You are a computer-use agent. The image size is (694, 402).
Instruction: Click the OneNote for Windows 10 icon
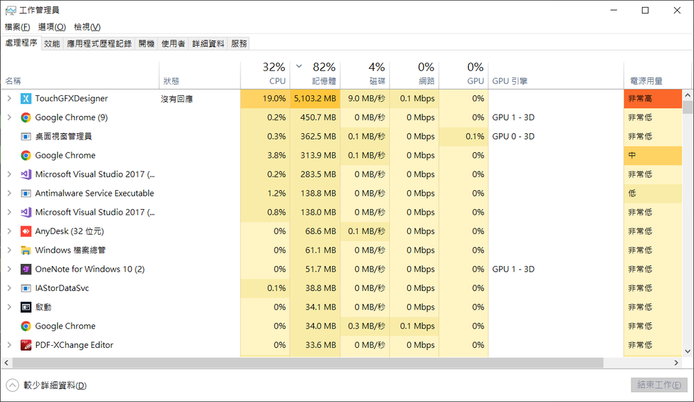point(26,269)
